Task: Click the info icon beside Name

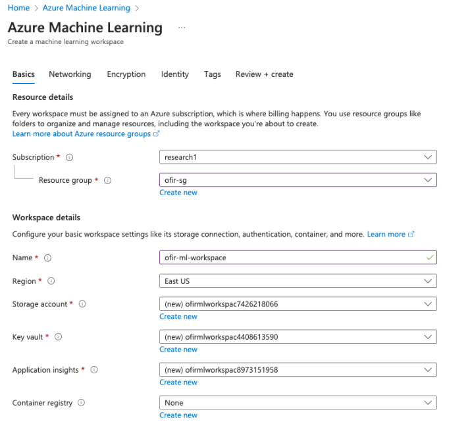Action: click(47, 258)
